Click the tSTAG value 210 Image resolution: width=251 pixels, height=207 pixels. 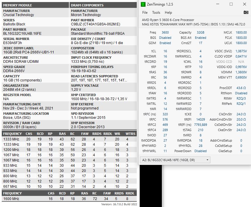200,130
